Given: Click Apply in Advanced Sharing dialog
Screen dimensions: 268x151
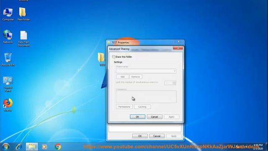Looking at the screenshot, I should tap(171, 117).
